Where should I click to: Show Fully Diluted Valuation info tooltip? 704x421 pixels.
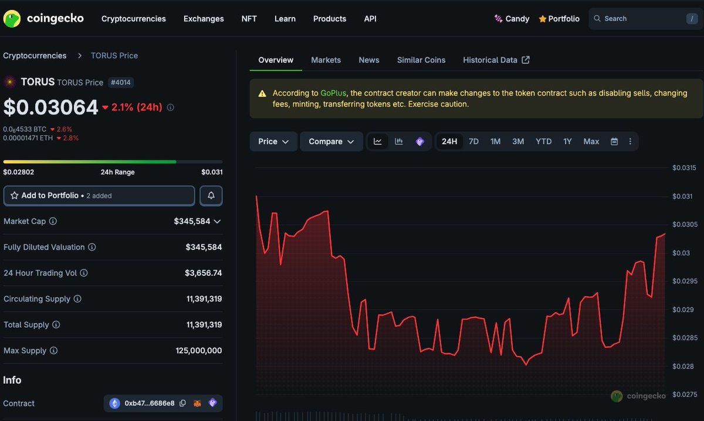[92, 247]
